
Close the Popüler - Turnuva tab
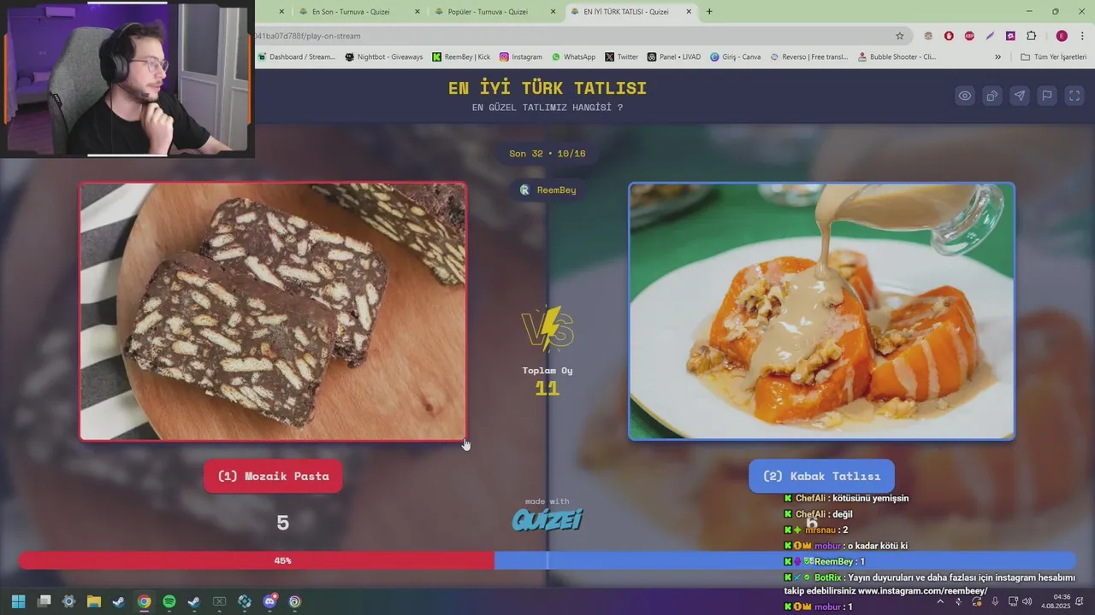coord(553,12)
